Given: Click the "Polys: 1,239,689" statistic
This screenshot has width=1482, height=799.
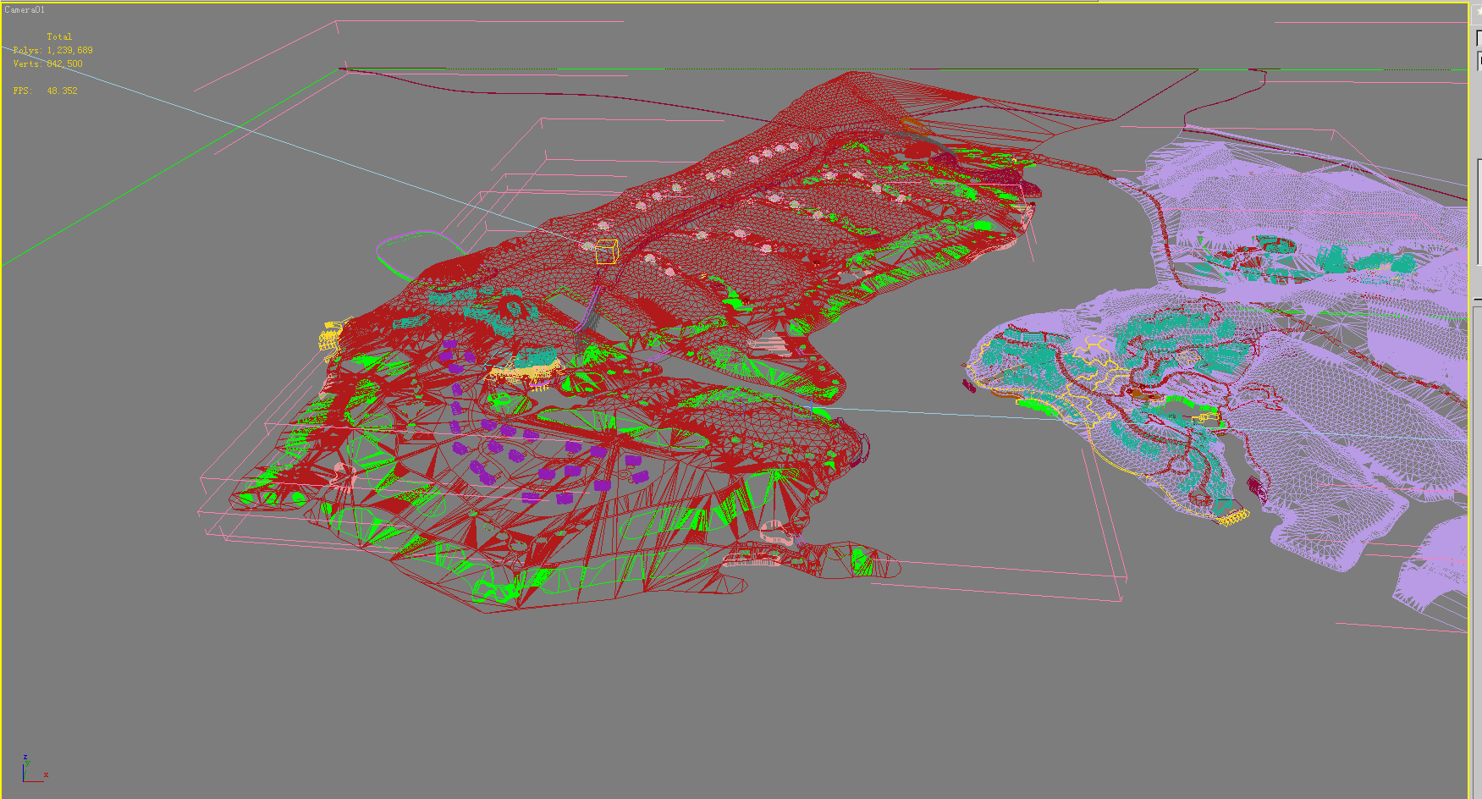Looking at the screenshot, I should point(52,51).
